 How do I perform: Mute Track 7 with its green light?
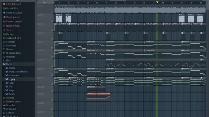[52, 66]
